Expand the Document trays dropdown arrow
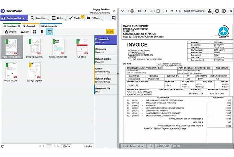Viewport: 234px width, 157px height. click(27, 19)
